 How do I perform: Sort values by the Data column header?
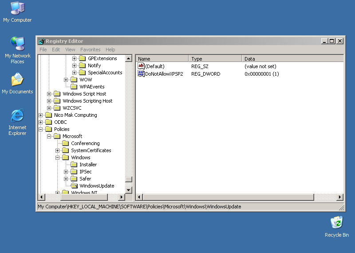point(293,58)
